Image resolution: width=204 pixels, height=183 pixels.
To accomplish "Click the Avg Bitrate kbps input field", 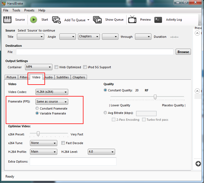I will (x=146, y=113).
